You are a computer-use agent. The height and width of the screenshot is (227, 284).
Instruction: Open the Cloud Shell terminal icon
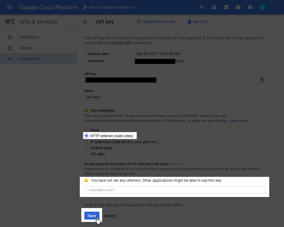pyautogui.click(x=226, y=7)
